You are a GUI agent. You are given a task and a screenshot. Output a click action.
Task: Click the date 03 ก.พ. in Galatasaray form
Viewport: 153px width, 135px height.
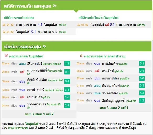81,63
